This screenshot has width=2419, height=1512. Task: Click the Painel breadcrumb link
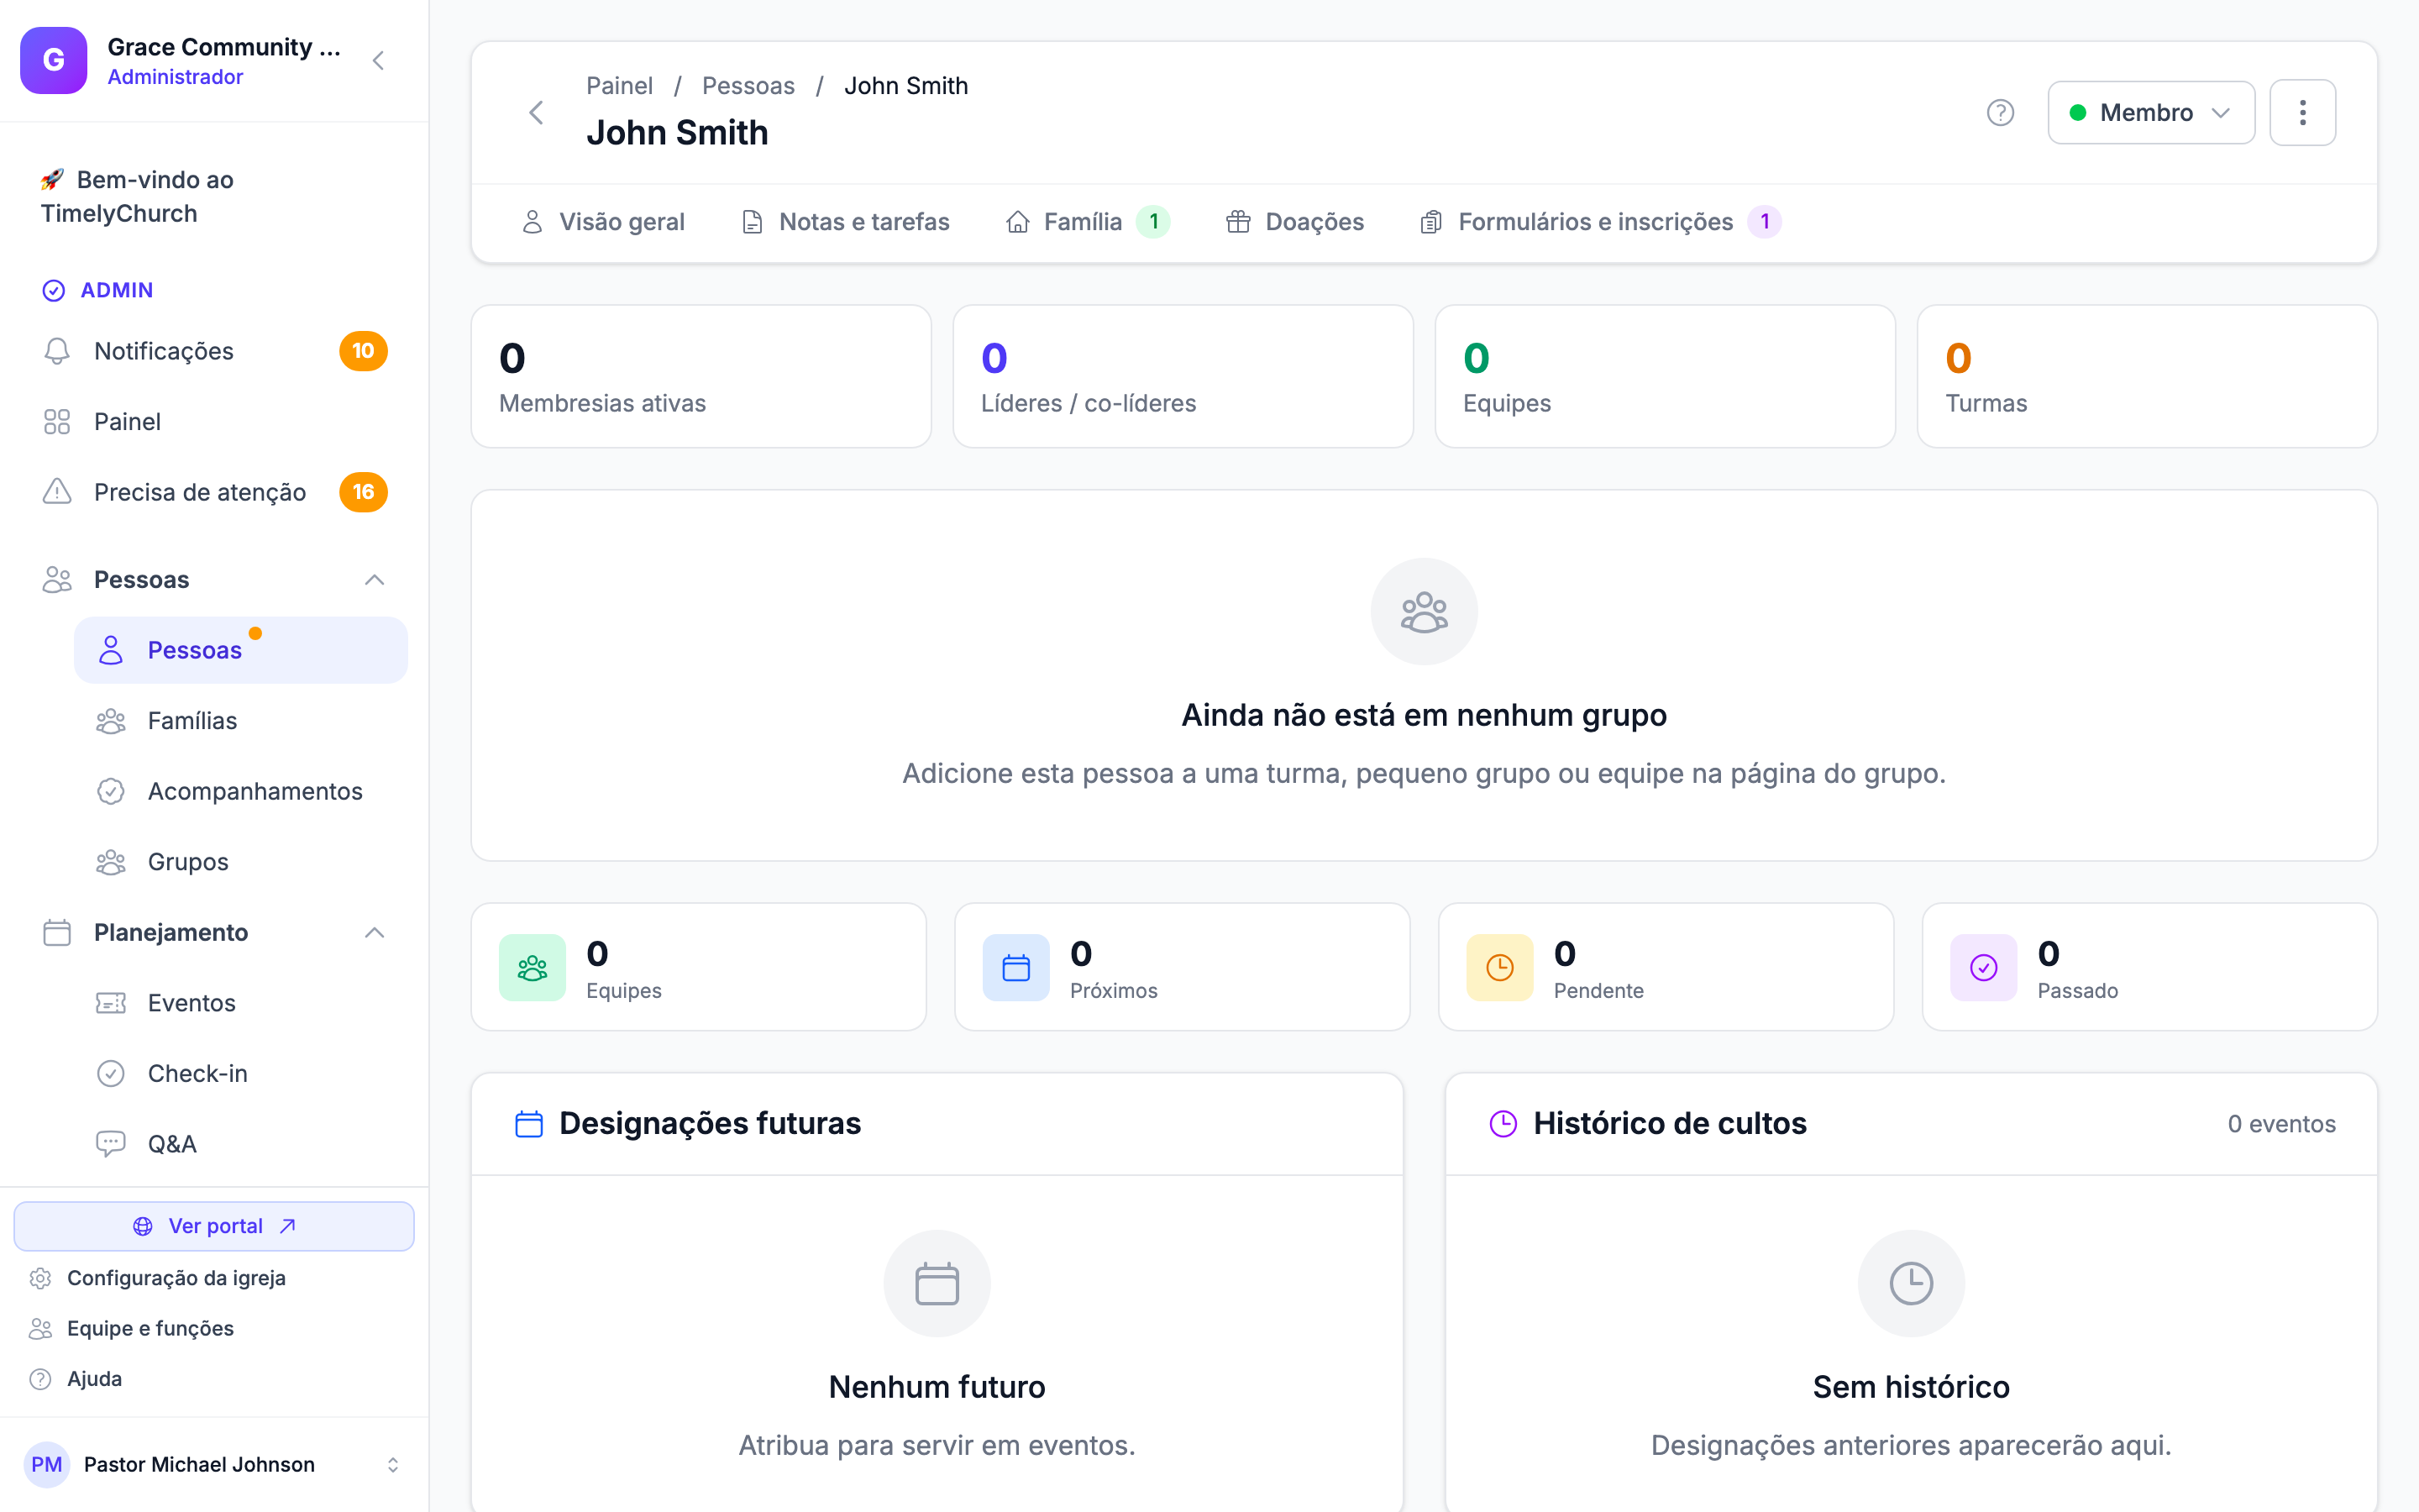(x=620, y=86)
